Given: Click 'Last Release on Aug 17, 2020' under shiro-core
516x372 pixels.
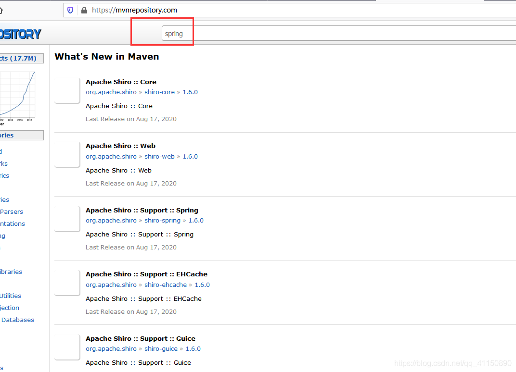Looking at the screenshot, I should pyautogui.click(x=131, y=119).
